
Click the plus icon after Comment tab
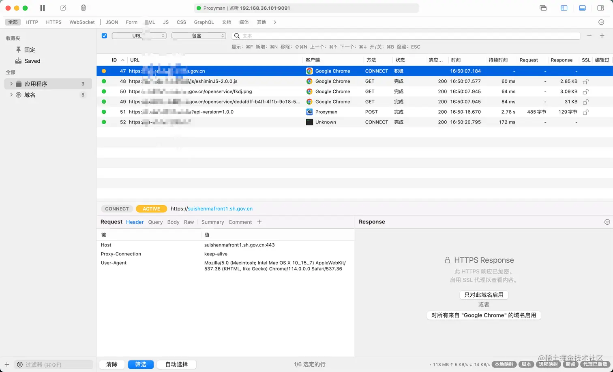click(259, 222)
